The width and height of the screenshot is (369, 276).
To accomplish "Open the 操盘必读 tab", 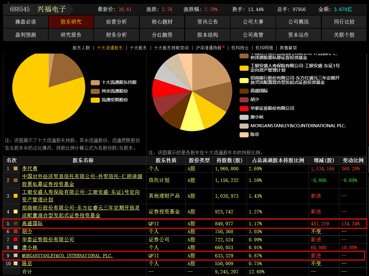I will coord(26,22).
